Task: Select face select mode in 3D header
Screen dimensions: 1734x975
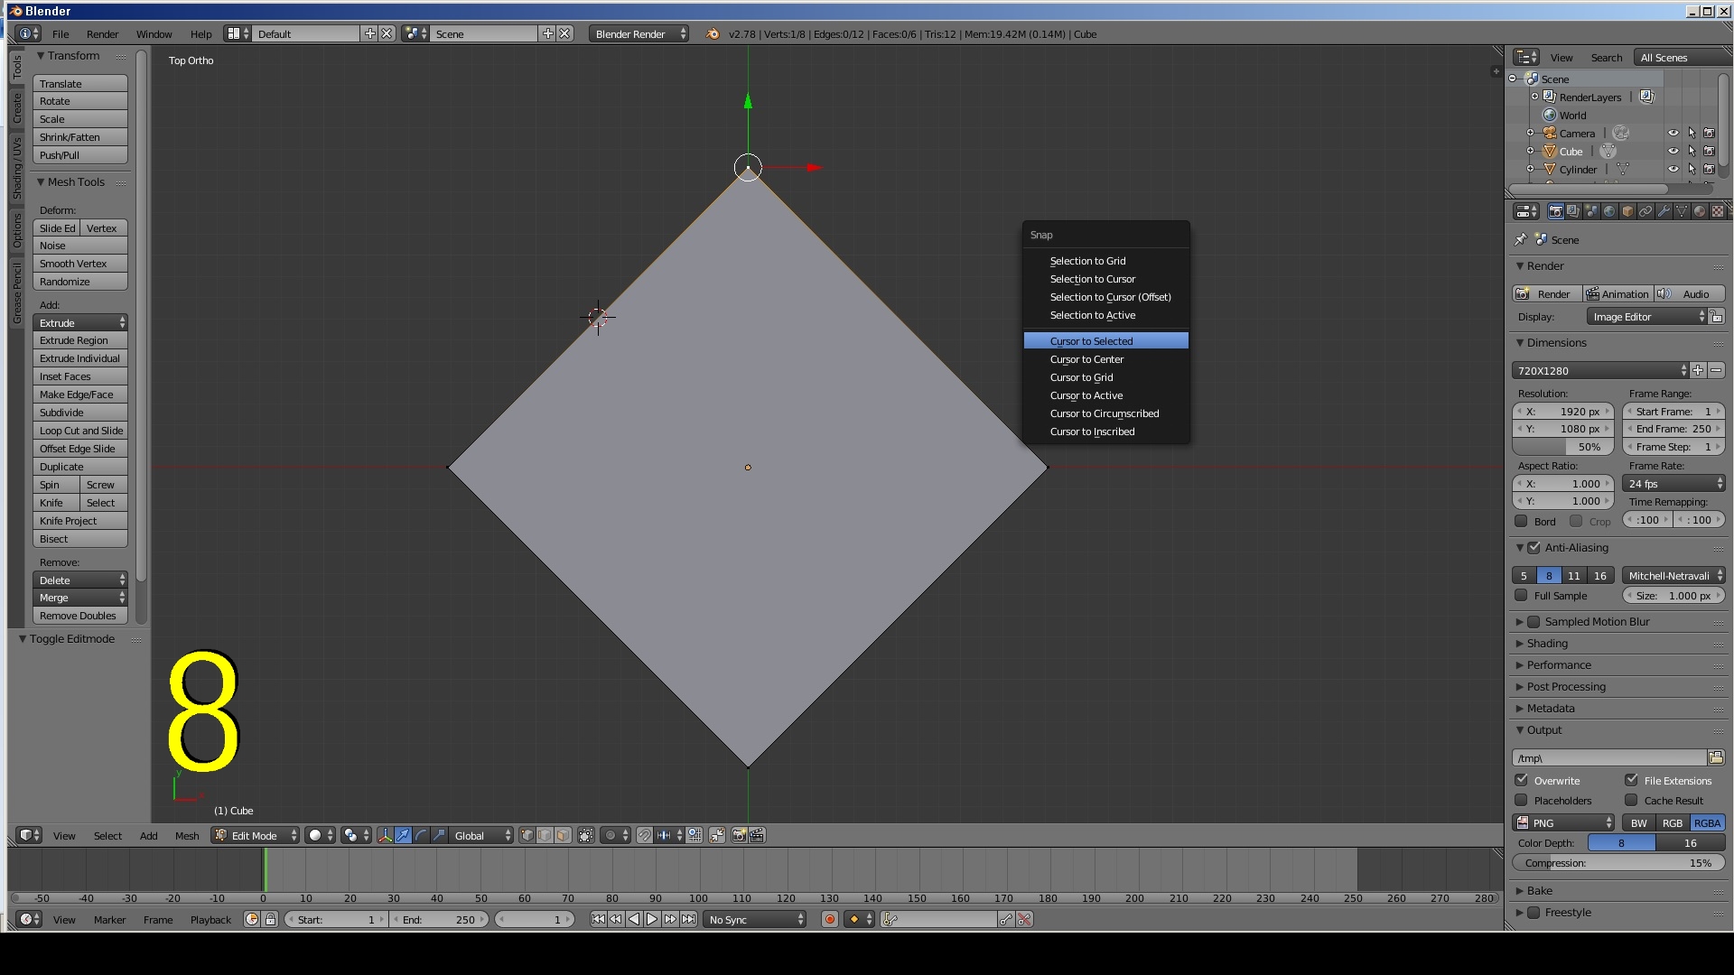Action: pyautogui.click(x=563, y=836)
